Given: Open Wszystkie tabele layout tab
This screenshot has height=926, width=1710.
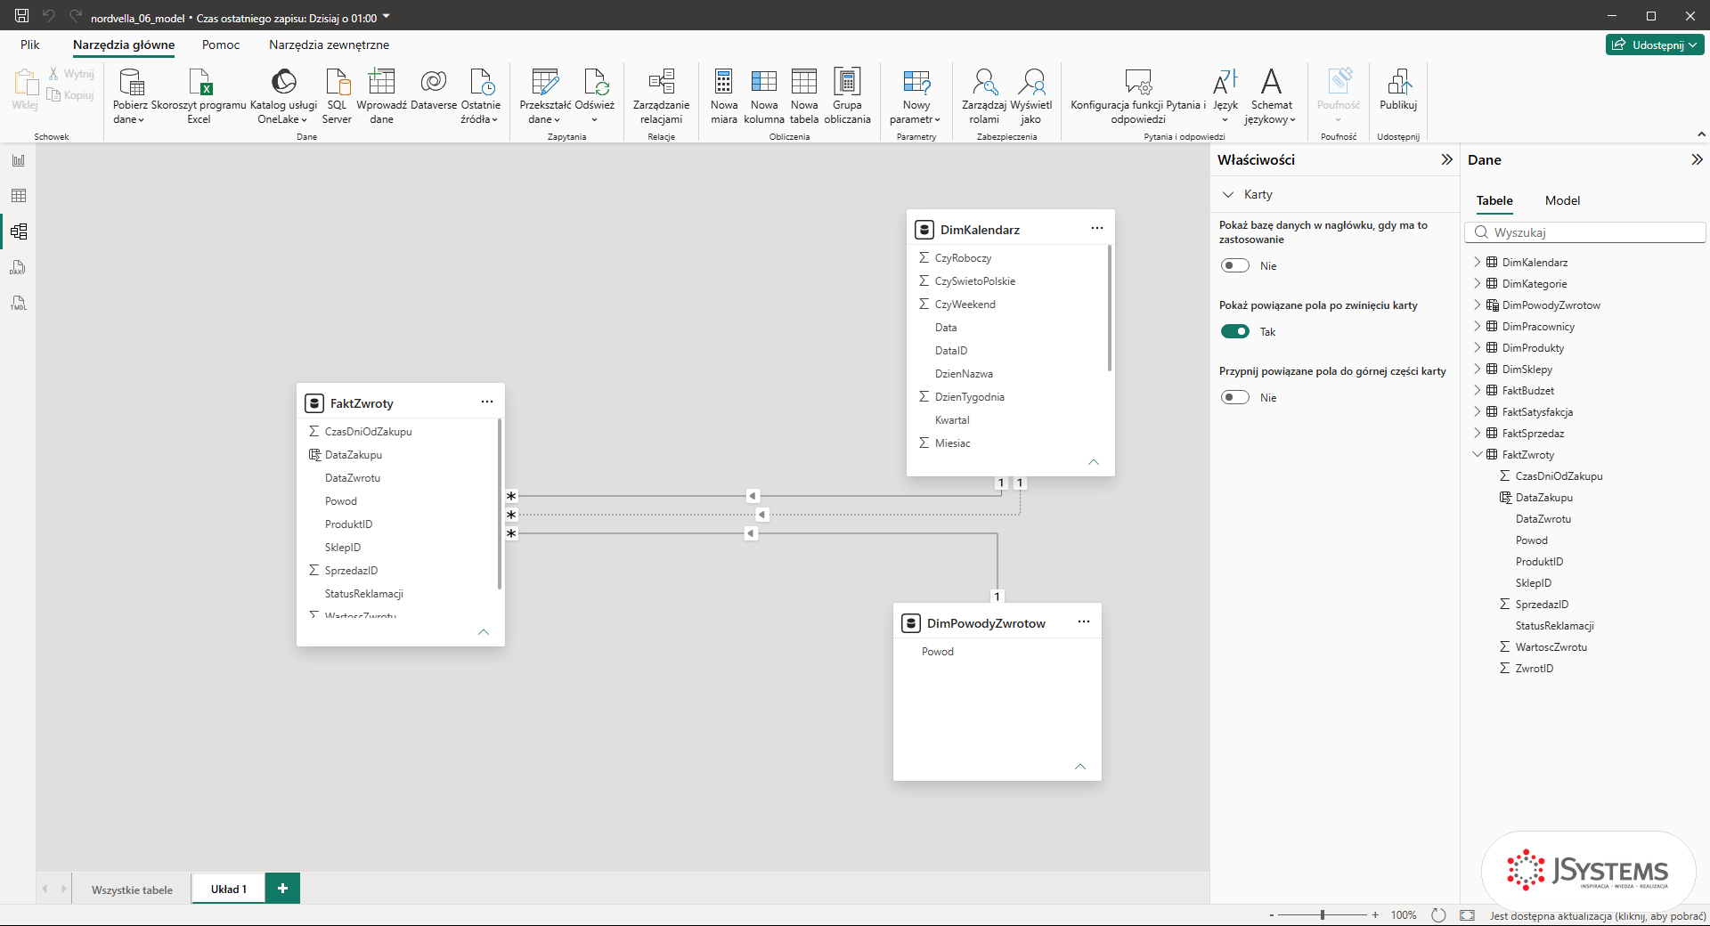Looking at the screenshot, I should 132,889.
